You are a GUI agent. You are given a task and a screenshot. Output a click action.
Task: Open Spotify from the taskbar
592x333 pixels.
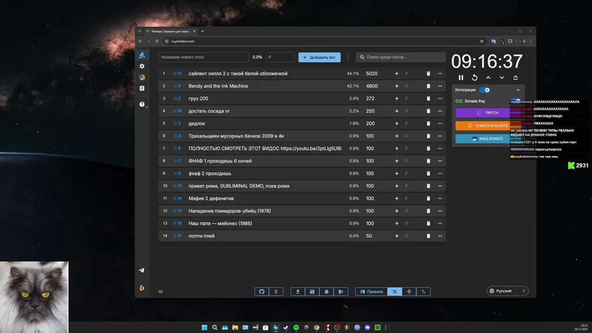tap(296, 327)
